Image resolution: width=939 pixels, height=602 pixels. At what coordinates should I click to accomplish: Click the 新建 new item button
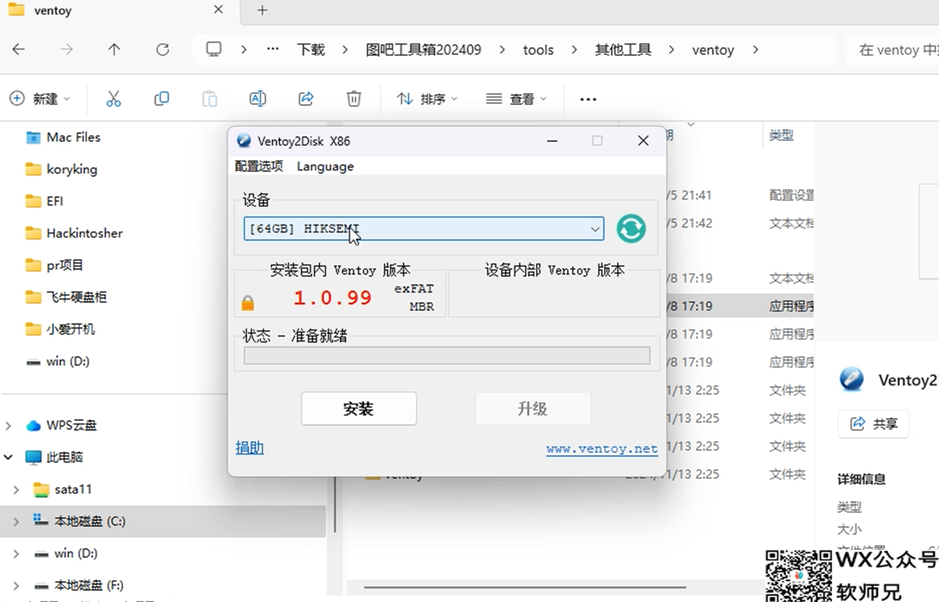(40, 99)
